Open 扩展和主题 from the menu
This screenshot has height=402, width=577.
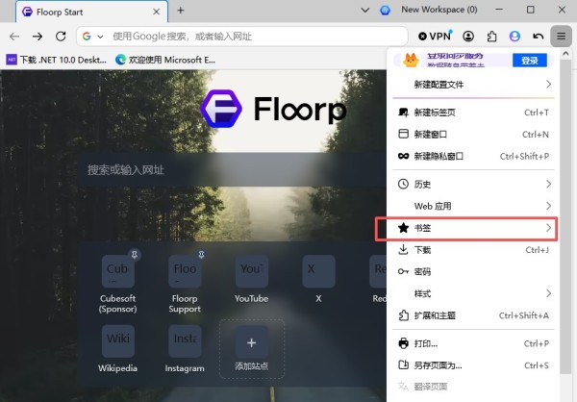(473, 315)
